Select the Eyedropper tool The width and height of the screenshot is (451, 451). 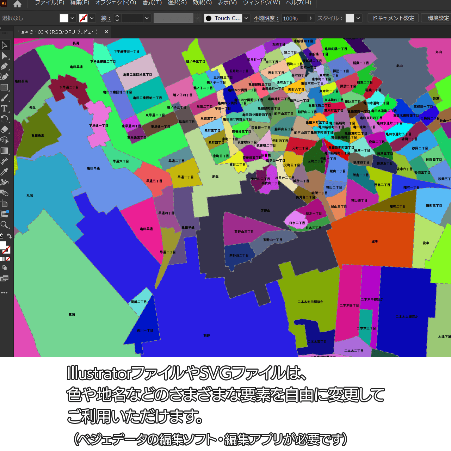pos(5,172)
